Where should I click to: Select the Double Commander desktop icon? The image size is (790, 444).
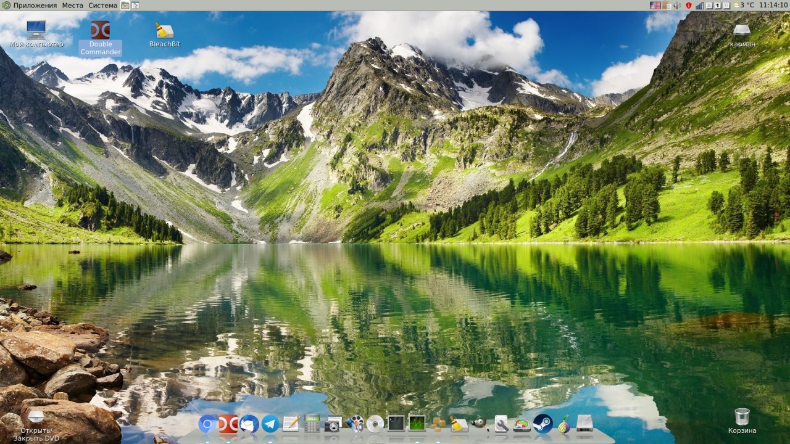(x=101, y=38)
